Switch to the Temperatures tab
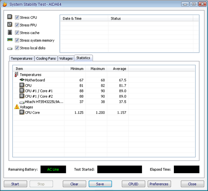This screenshot has height=191, width=208. click(x=21, y=58)
